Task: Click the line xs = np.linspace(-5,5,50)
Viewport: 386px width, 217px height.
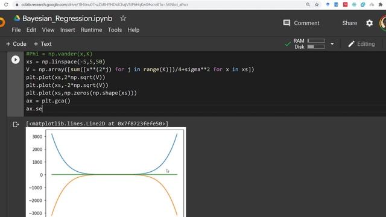Action: click(x=66, y=61)
